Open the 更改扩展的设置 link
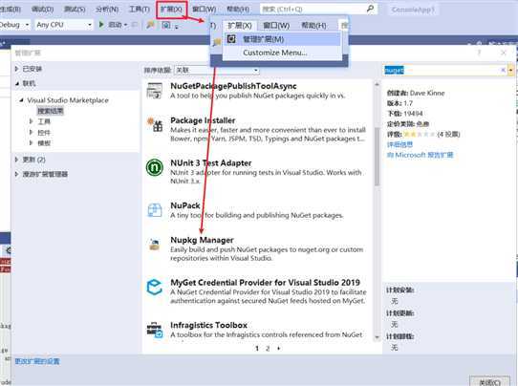This screenshot has width=518, height=386. [x=37, y=361]
